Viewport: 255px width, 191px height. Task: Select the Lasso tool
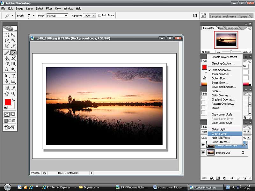(x=7, y=40)
